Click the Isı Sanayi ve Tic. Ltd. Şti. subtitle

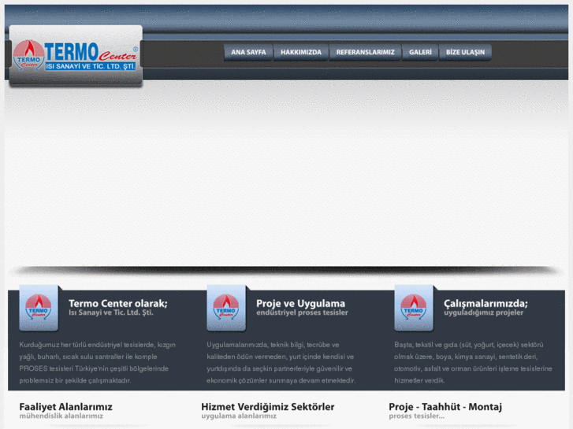click(110, 313)
